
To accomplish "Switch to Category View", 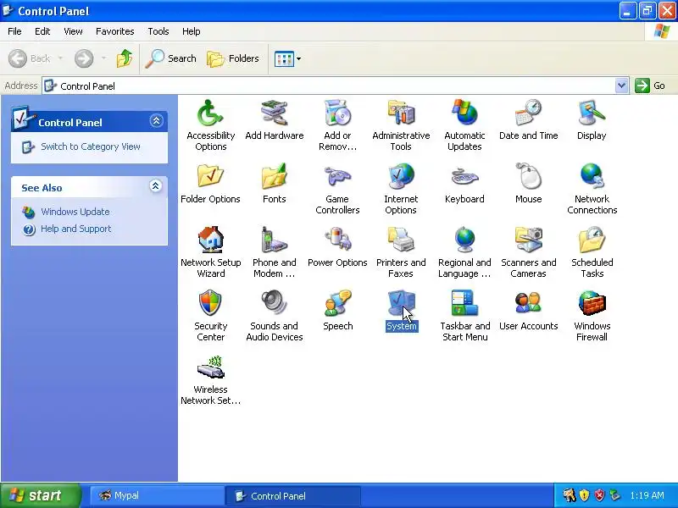I will 91,146.
